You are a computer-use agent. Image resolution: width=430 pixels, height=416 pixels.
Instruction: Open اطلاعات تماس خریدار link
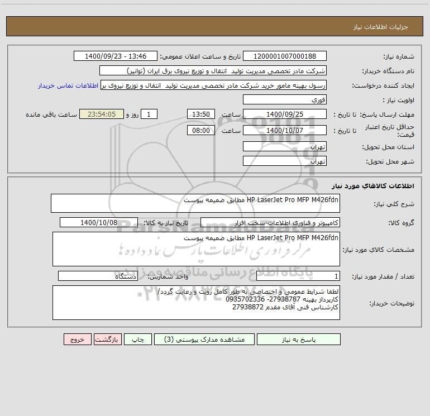coord(68,85)
